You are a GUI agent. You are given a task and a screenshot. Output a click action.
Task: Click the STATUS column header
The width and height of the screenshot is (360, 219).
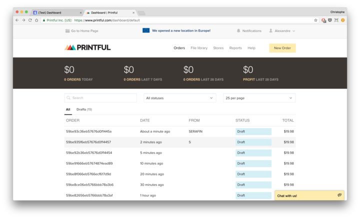pos(242,120)
